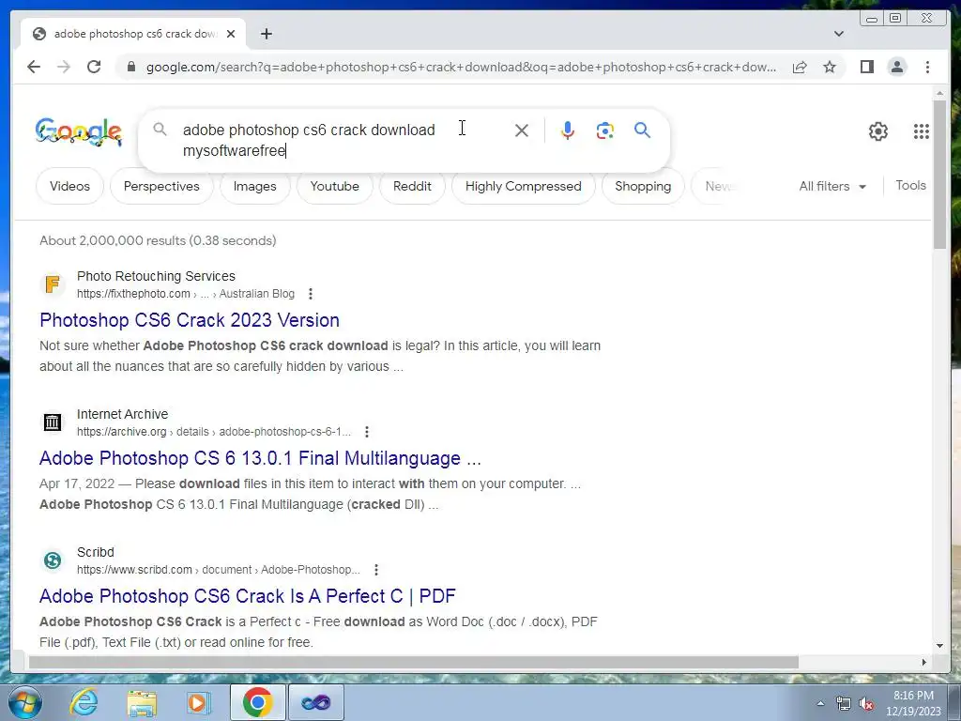The width and height of the screenshot is (961, 721).
Task: Click the vertical scrollbar thumb
Action: coord(939,175)
